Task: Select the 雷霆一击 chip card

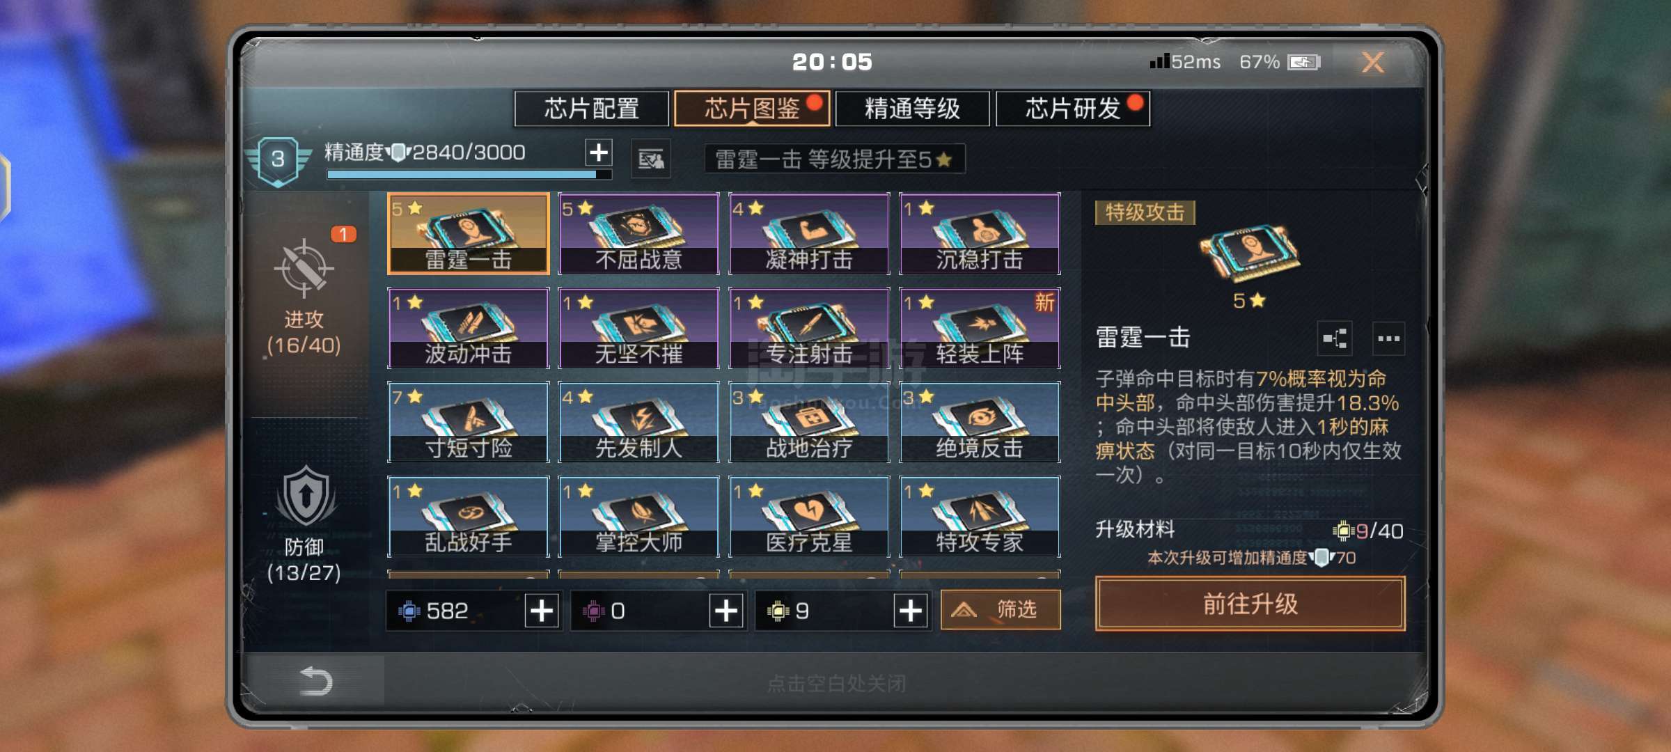Action: click(468, 234)
